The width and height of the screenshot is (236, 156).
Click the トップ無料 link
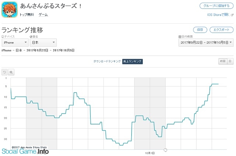tap(27, 15)
